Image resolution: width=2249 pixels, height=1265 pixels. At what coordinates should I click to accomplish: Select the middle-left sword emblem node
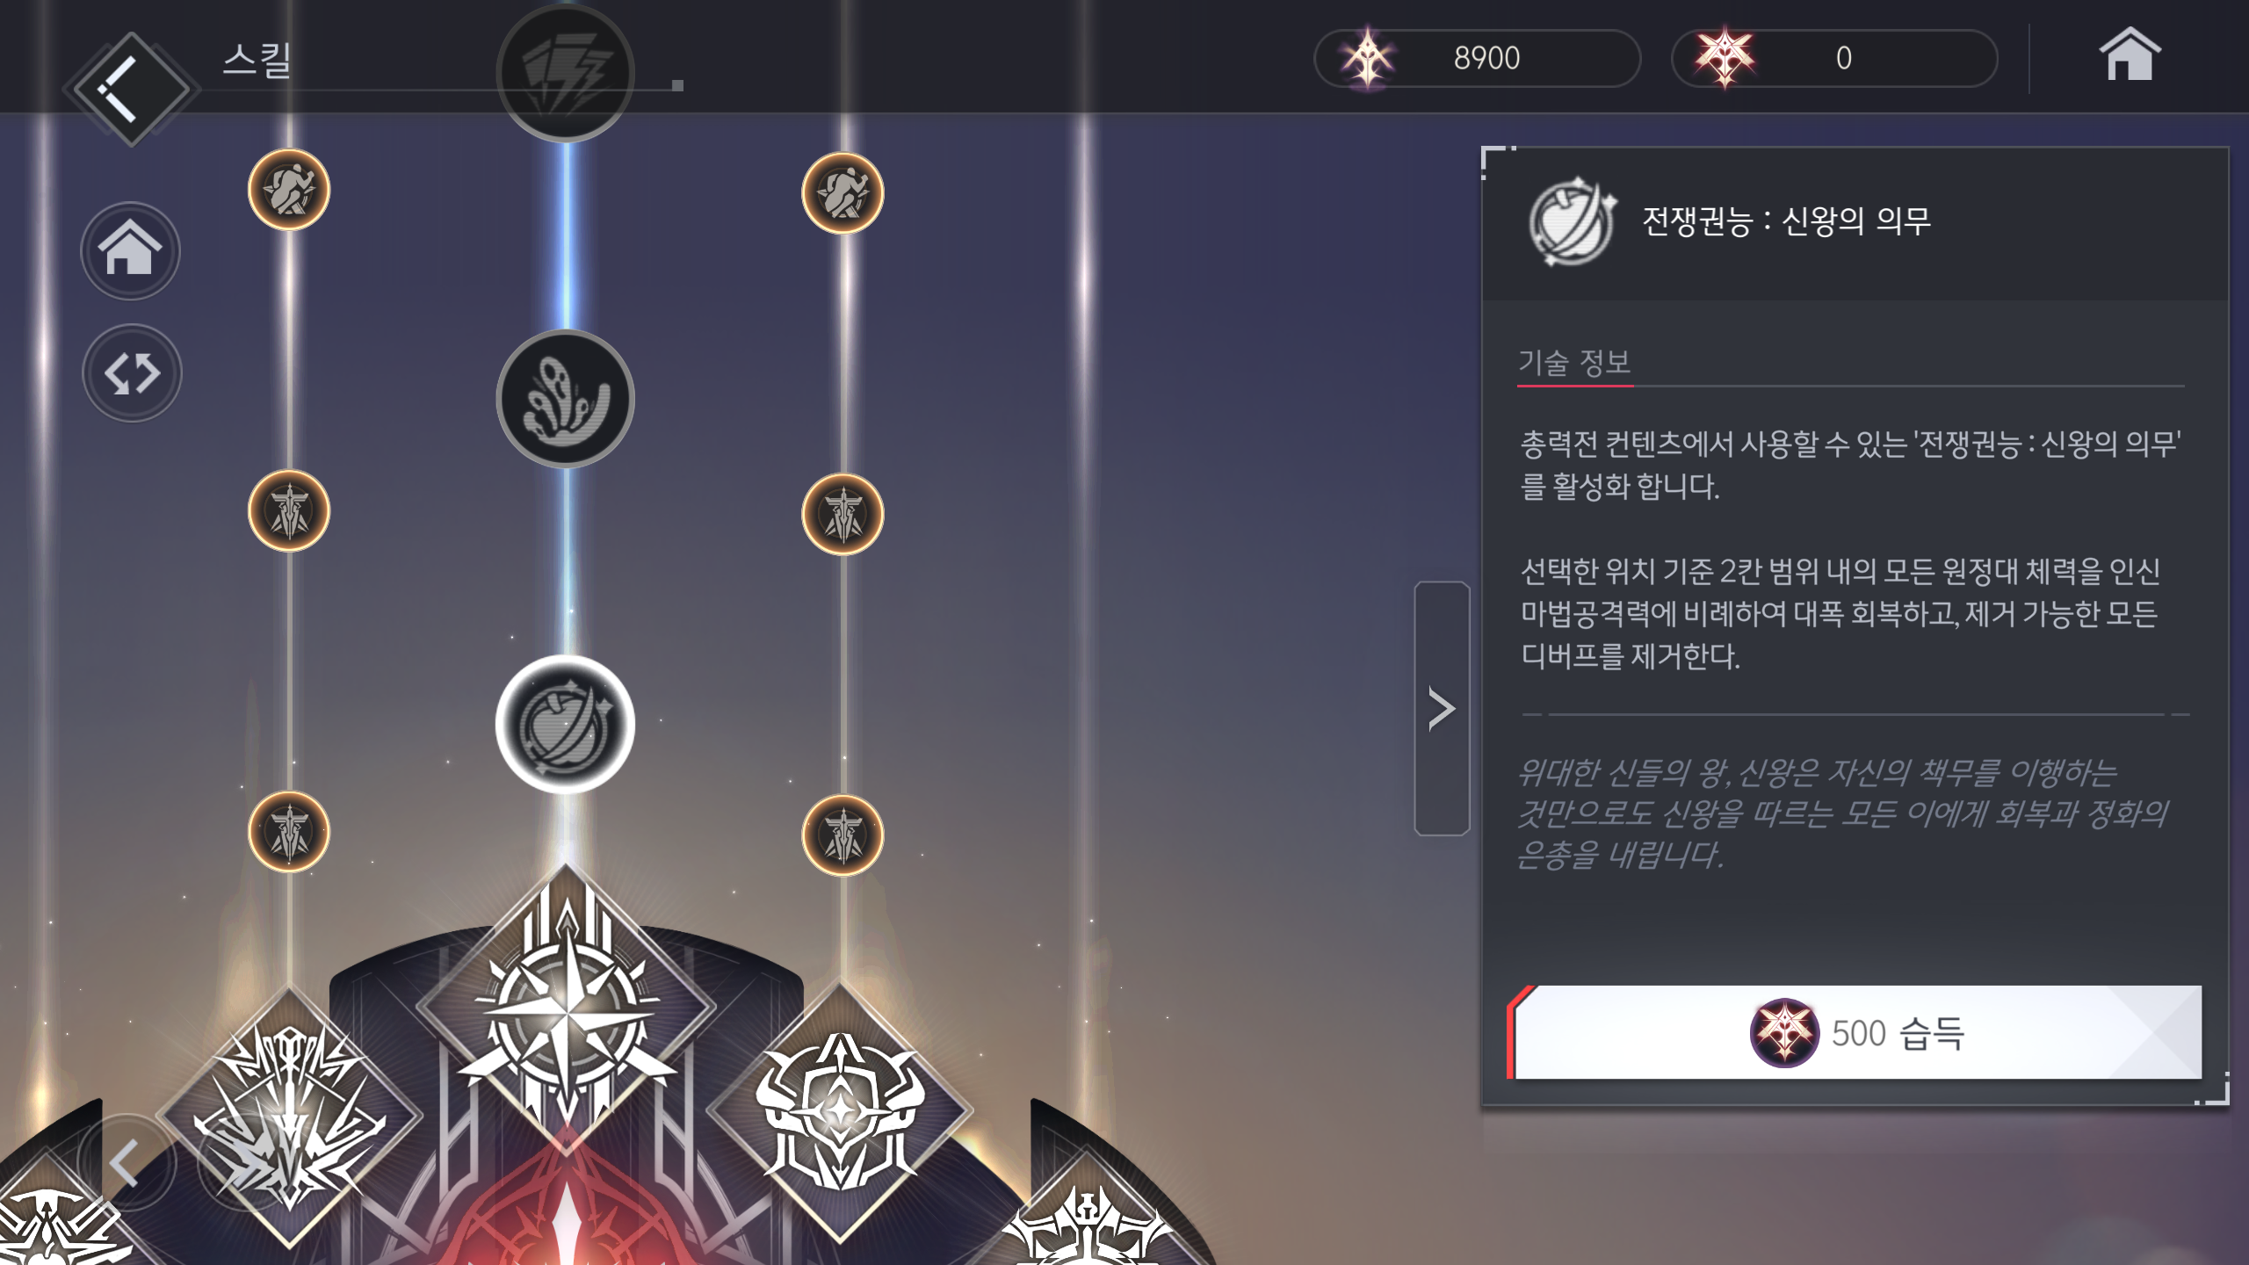[x=289, y=510]
